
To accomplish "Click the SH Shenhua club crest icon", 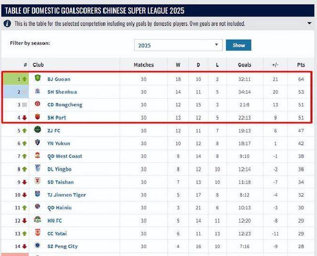I will click(x=38, y=91).
